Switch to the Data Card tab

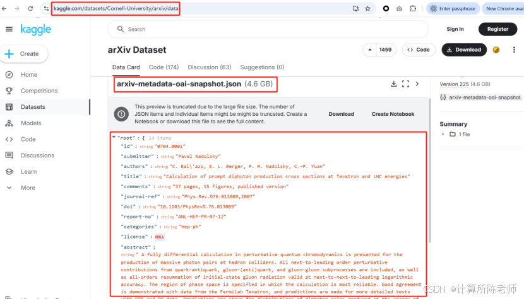coord(126,67)
